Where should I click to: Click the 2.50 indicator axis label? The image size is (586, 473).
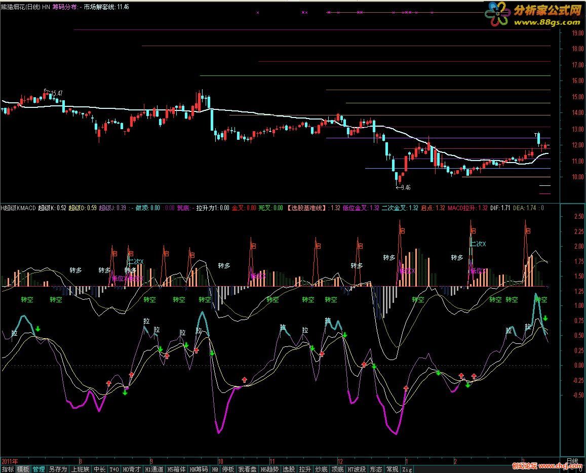click(578, 216)
